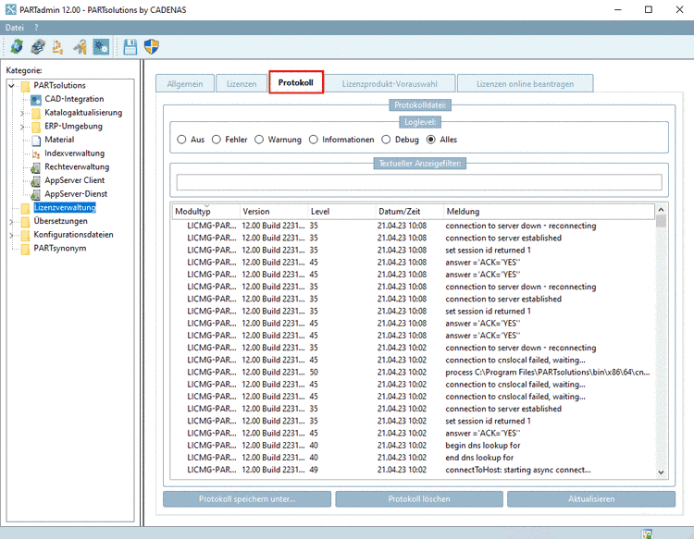694x539 pixels.
Task: Click the Modultyp column header
Action: 206,212
